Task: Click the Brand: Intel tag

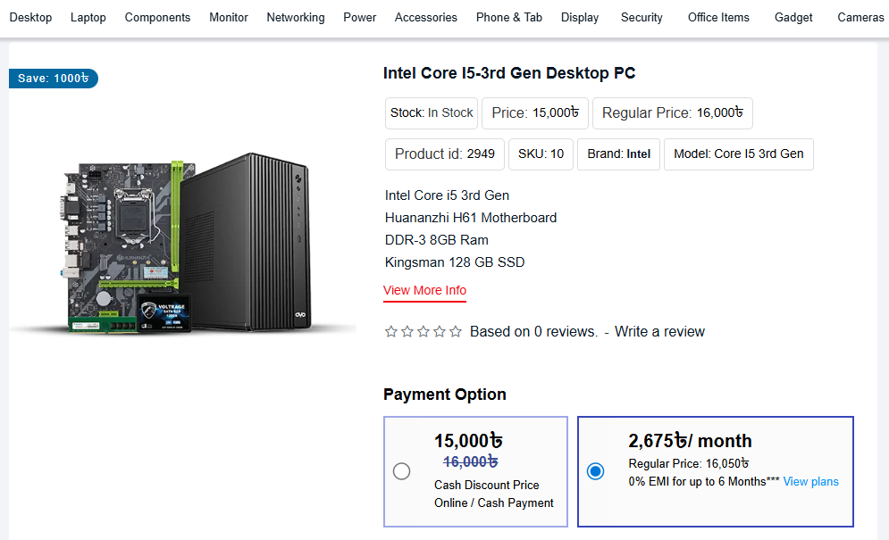Action: coord(618,154)
